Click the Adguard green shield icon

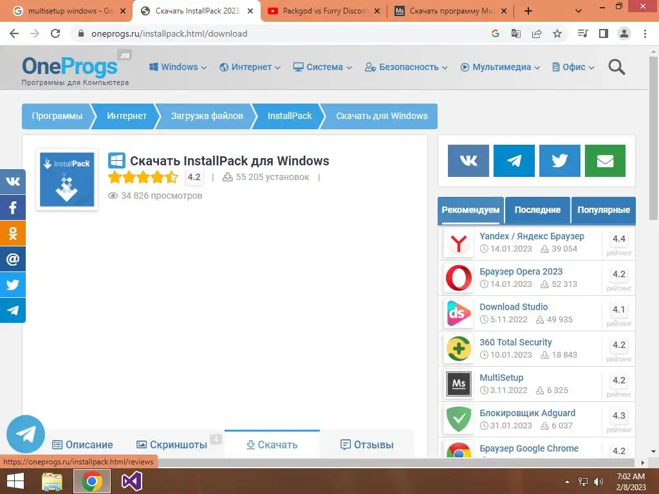pos(458,419)
